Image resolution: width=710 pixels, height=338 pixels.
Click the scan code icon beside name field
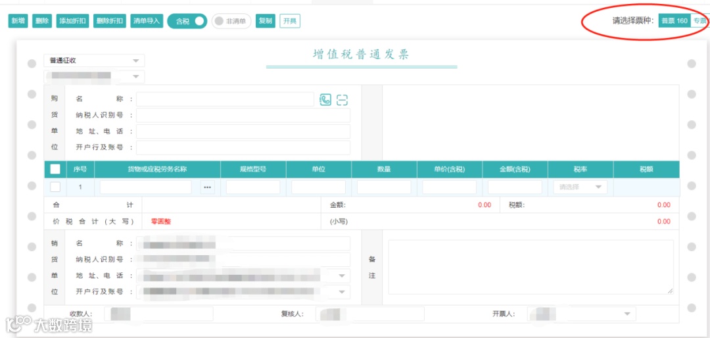[x=343, y=100]
